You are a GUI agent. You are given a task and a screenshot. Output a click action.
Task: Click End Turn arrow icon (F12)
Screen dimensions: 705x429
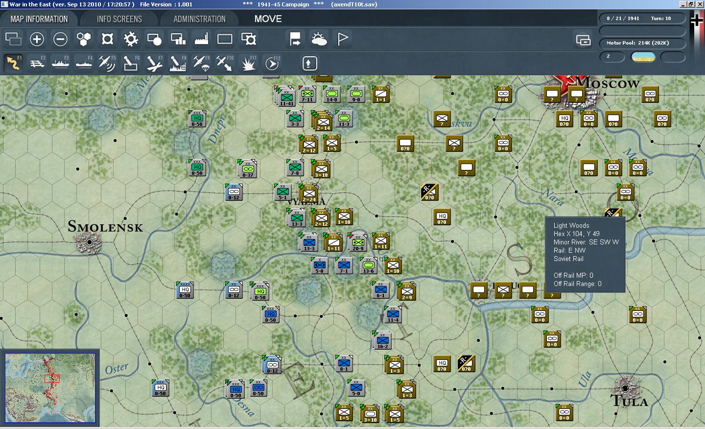272,63
